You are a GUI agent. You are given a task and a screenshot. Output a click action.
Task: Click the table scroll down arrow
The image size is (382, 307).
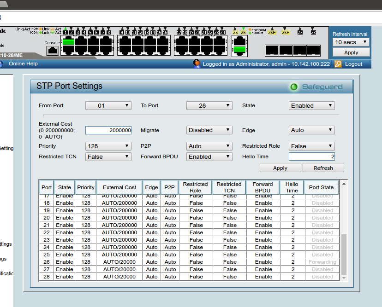coord(344,278)
